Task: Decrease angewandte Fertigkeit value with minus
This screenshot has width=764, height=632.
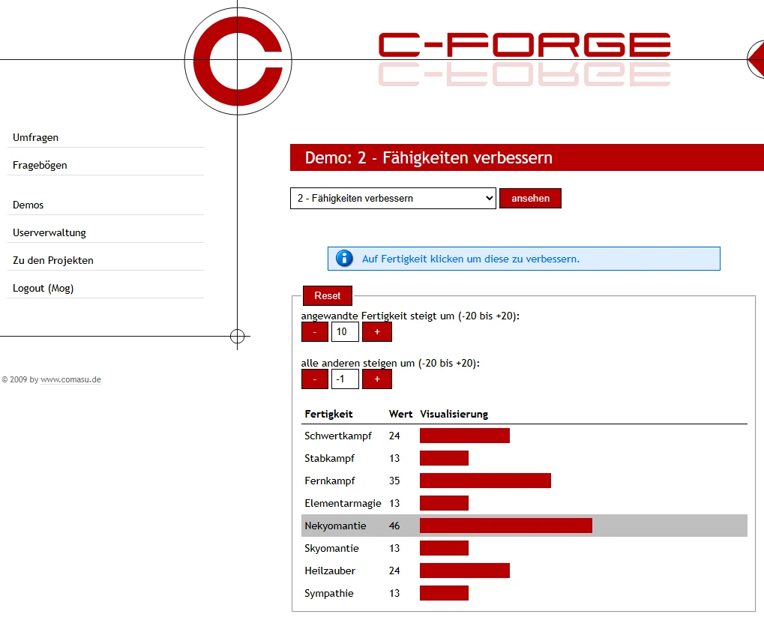Action: [315, 332]
